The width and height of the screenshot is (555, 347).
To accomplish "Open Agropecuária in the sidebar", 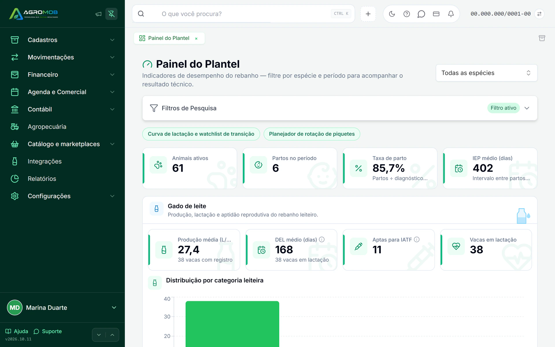I will (62, 127).
